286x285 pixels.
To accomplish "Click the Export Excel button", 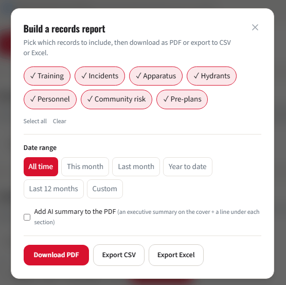I will (176, 255).
